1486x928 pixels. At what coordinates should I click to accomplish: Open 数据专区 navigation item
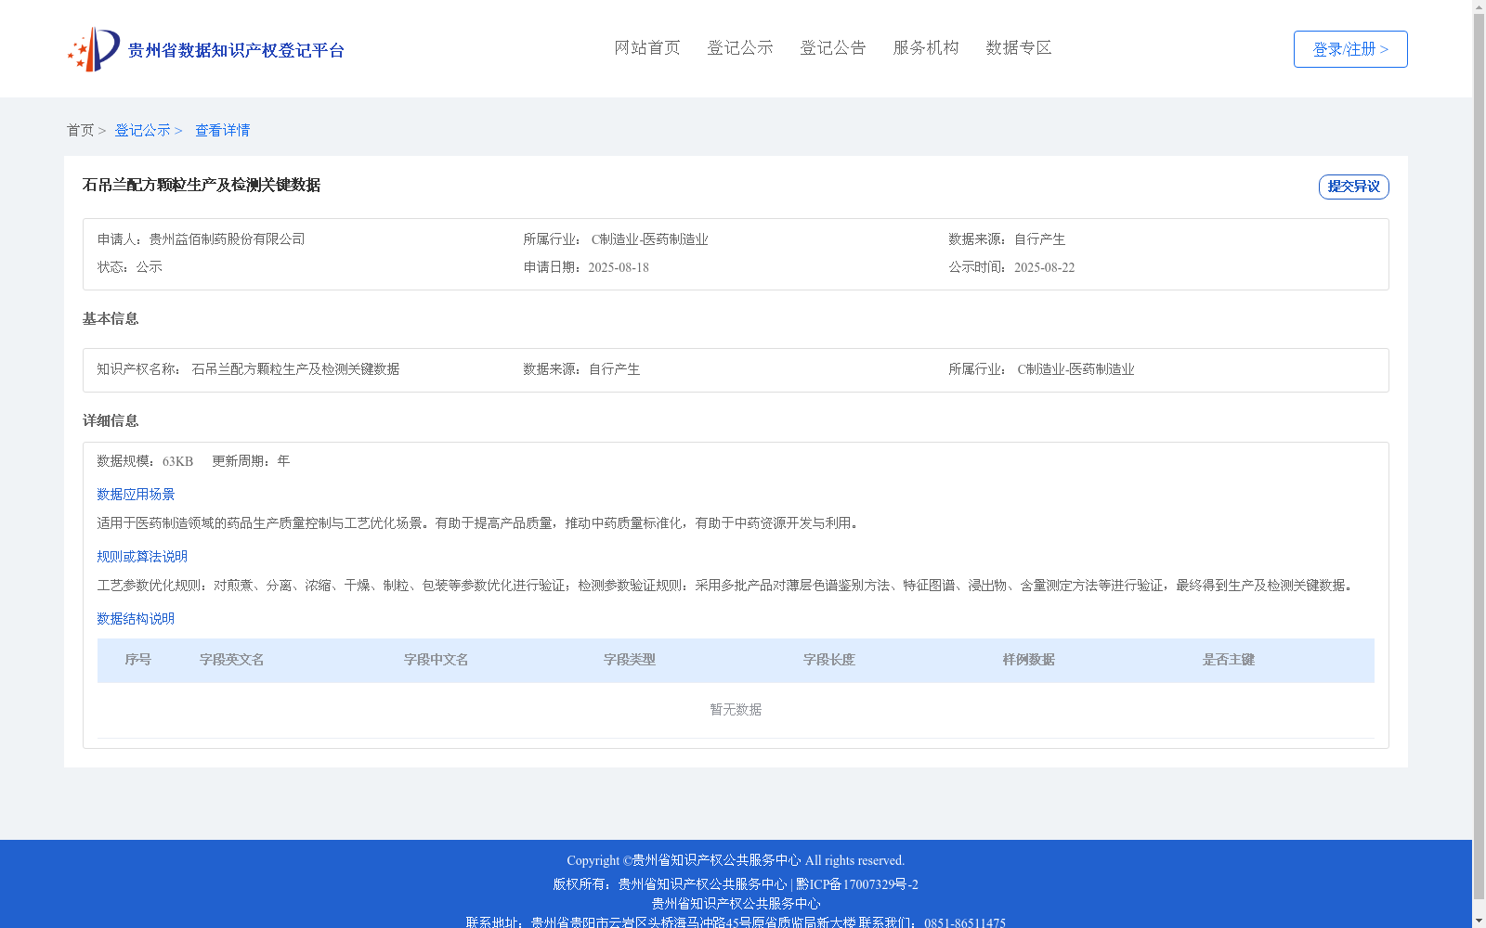[x=1019, y=48]
